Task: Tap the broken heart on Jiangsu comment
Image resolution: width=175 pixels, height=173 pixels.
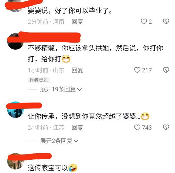Action: [x=166, y=127]
